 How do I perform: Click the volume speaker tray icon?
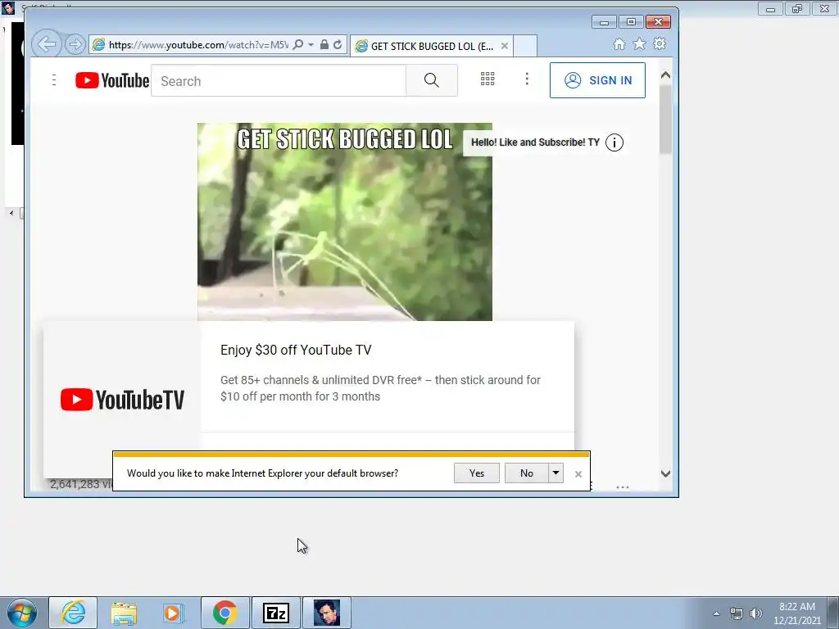tap(756, 613)
